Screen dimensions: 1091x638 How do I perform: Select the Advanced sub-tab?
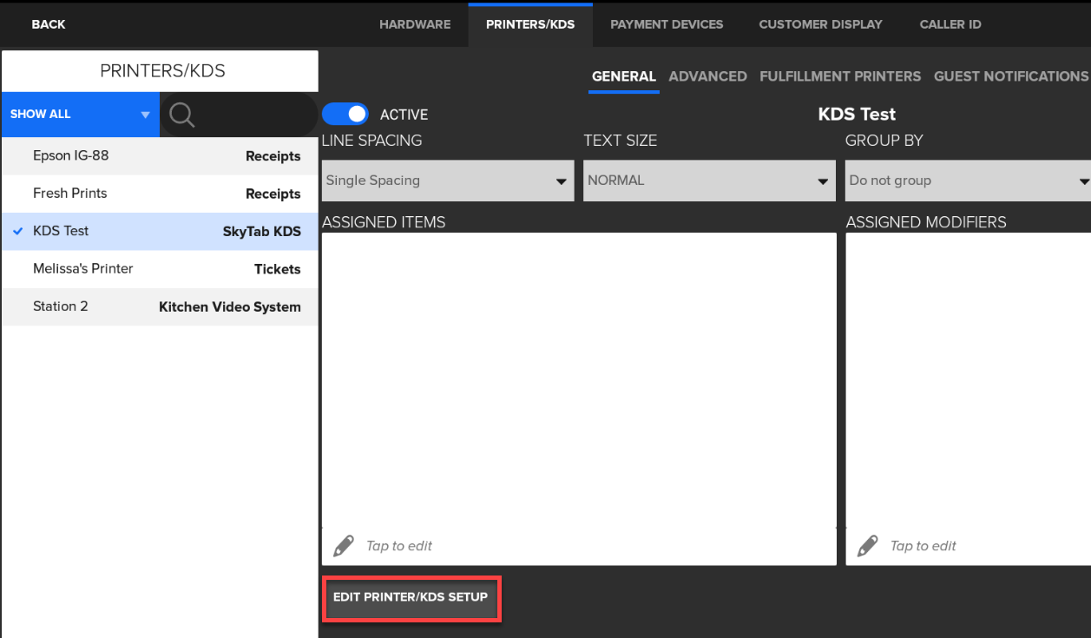pyautogui.click(x=707, y=76)
